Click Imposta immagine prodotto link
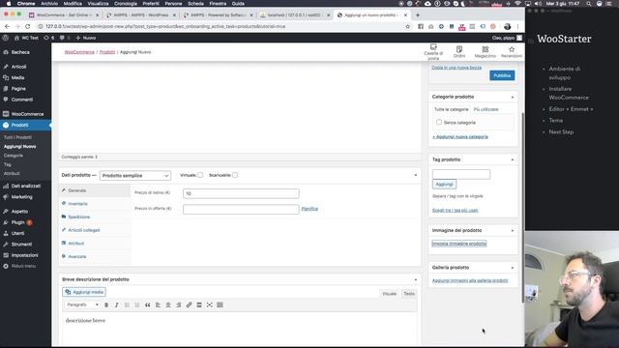Image resolution: width=619 pixels, height=348 pixels. coord(459,244)
